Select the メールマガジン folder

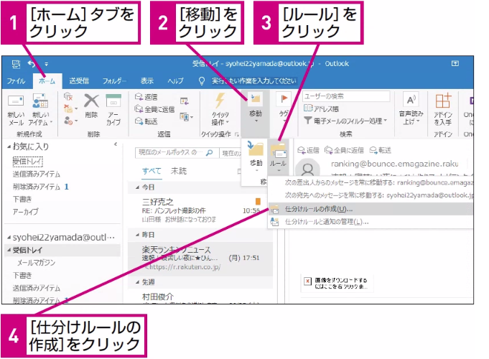coord(36,263)
